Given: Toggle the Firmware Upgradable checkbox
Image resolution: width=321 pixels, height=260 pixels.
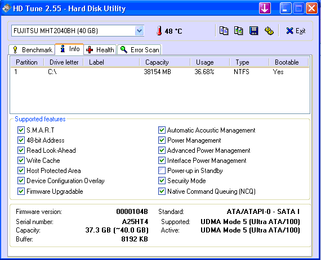Looking at the screenshot, I should tap(21, 191).
